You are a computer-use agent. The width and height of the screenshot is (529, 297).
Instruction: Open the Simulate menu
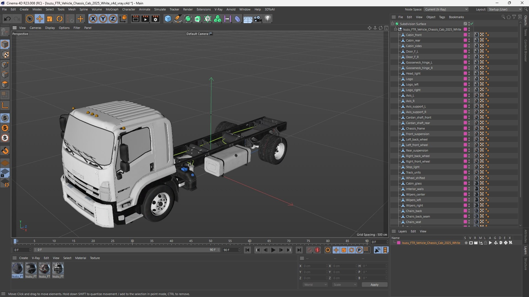pos(160,9)
